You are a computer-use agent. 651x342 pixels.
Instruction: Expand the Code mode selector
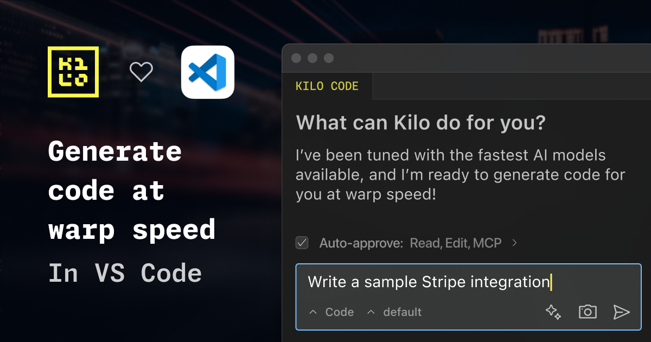331,312
